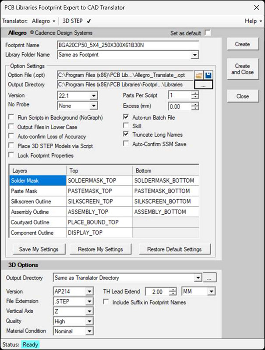The width and height of the screenshot is (265, 350).
Task: Open the Translator Allegro selector menu
Action: (43, 21)
